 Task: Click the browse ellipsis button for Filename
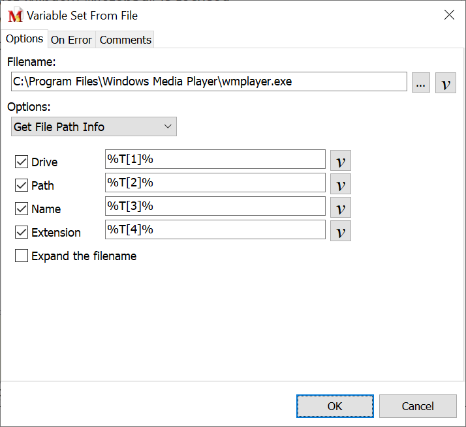(421, 83)
